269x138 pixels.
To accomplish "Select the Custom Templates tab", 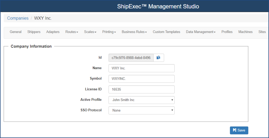I will (x=166, y=32).
